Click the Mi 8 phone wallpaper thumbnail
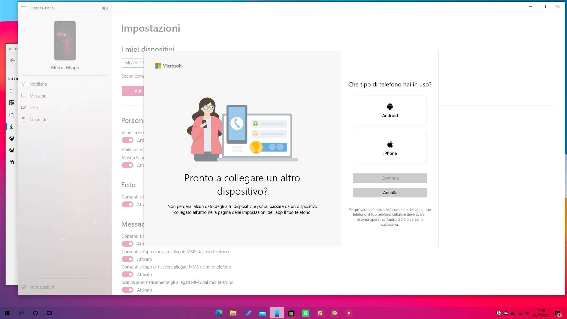567x319 pixels. pos(65,40)
